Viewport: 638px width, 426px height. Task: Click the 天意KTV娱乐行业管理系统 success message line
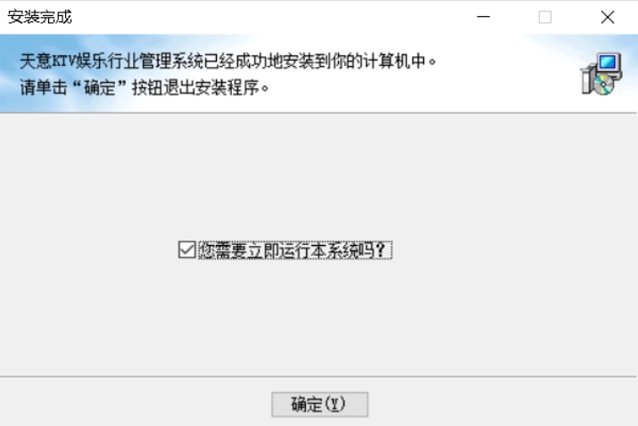tap(228, 61)
